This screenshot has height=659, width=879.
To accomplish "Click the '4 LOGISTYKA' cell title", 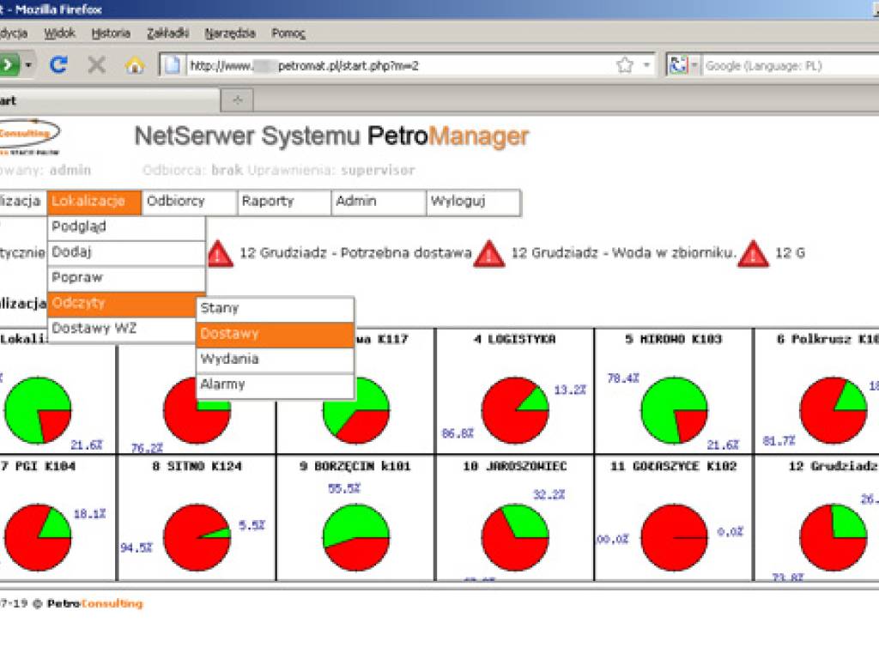I will (x=515, y=340).
